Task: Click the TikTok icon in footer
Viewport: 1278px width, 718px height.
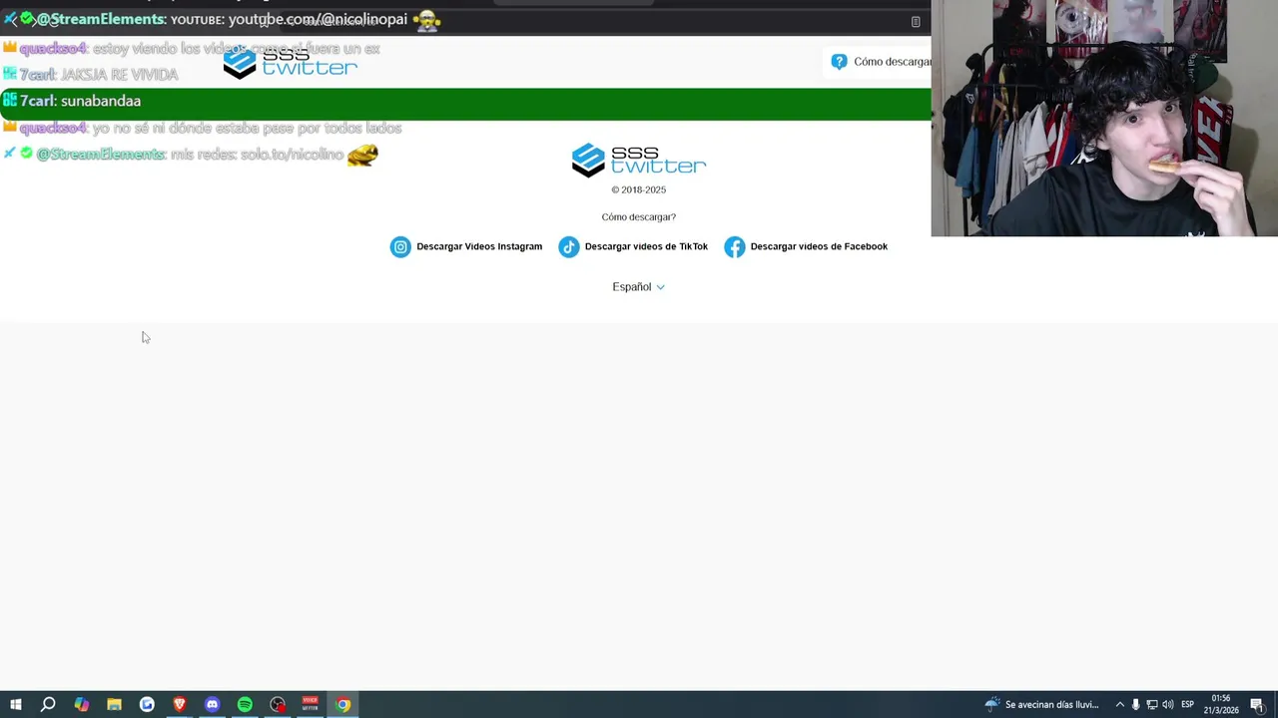Action: 569,247
